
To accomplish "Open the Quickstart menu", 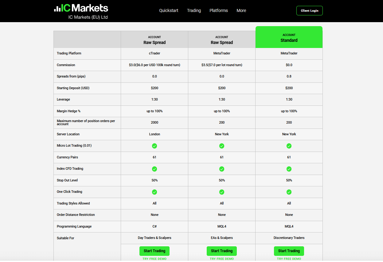I will click(x=169, y=10).
